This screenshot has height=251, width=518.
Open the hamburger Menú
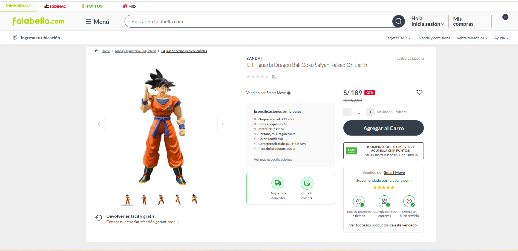97,22
